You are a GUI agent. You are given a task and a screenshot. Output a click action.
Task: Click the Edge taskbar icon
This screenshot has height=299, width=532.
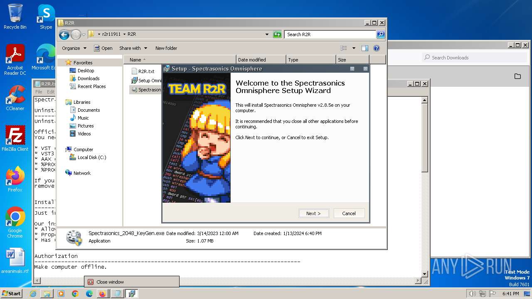89,294
